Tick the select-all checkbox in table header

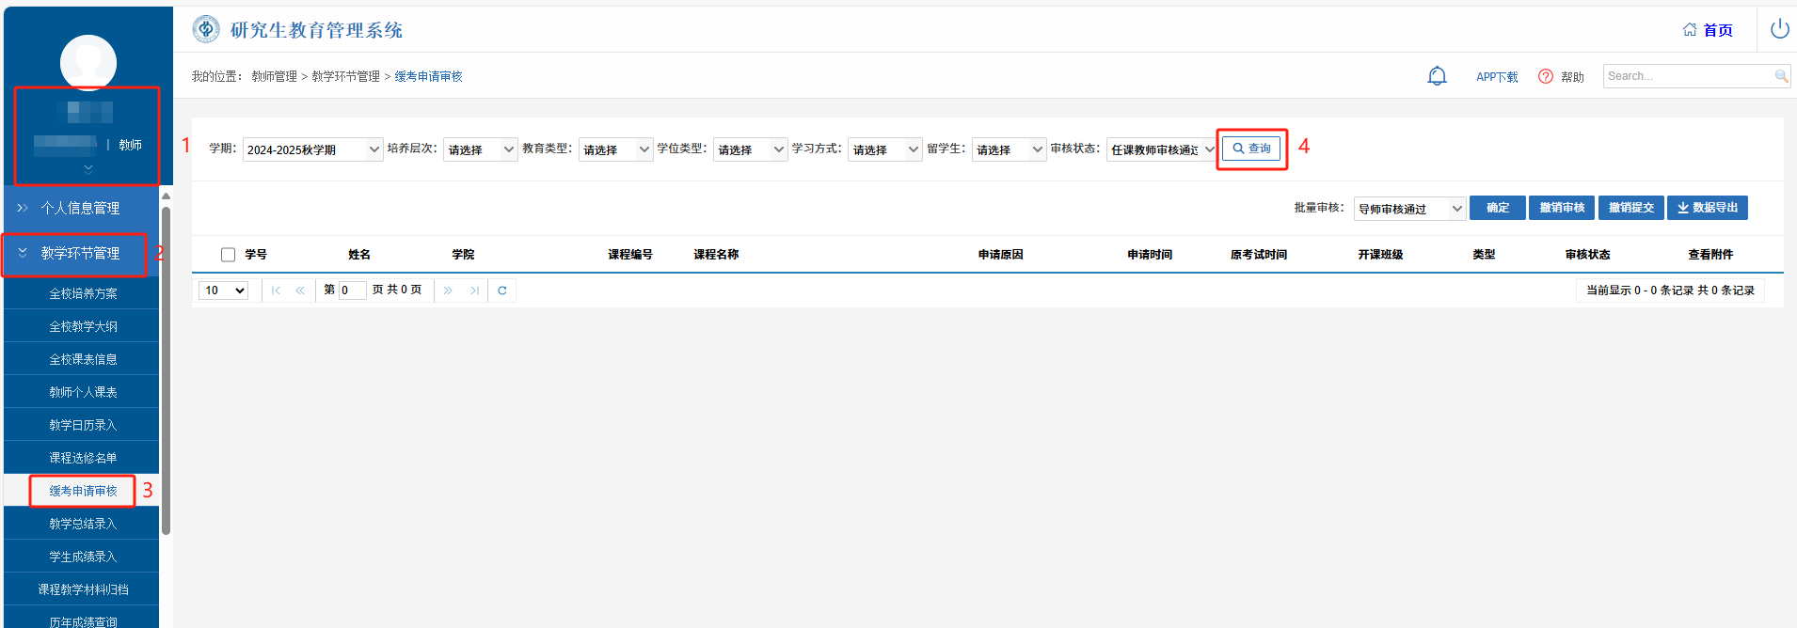228,255
